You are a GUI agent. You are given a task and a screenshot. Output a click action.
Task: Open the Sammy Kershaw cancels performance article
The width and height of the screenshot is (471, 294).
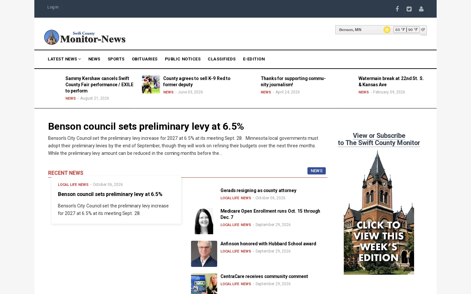click(x=99, y=85)
